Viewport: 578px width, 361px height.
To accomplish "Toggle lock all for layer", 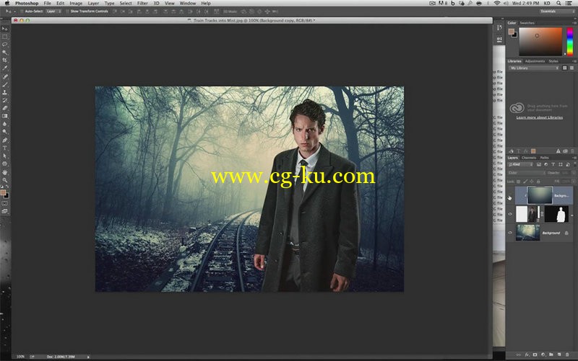I will pos(538,182).
